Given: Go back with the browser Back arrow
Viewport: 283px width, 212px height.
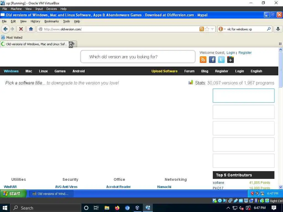Looking at the screenshot, I should coord(6,29).
